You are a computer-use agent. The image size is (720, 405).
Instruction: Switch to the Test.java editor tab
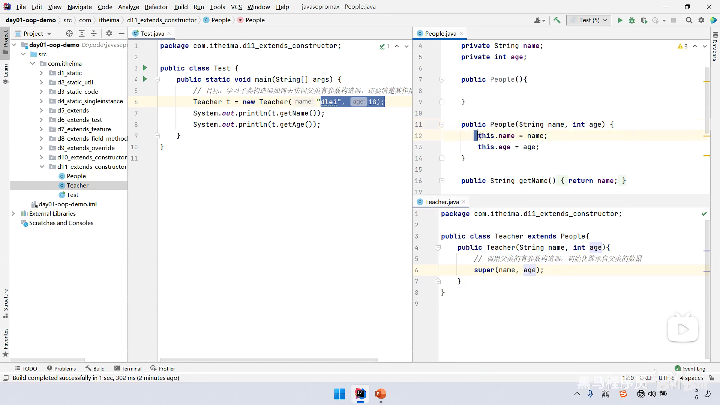152,33
